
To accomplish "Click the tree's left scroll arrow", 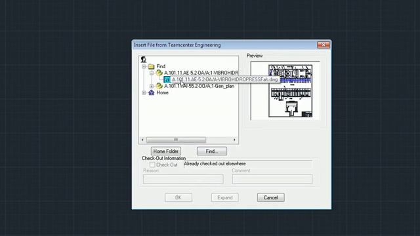I will pyautogui.click(x=142, y=140).
